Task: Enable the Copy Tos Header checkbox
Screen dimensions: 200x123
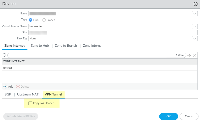Action: [x=30, y=103]
